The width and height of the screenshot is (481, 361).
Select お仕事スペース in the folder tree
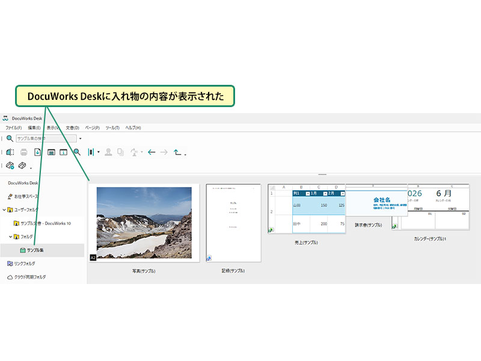[x=26, y=197]
